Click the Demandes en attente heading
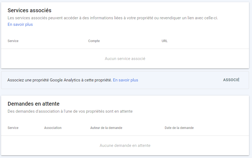252x158 pixels. 33,104
